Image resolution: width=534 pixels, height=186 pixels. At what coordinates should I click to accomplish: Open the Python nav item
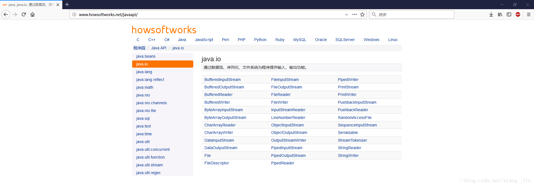[260, 40]
